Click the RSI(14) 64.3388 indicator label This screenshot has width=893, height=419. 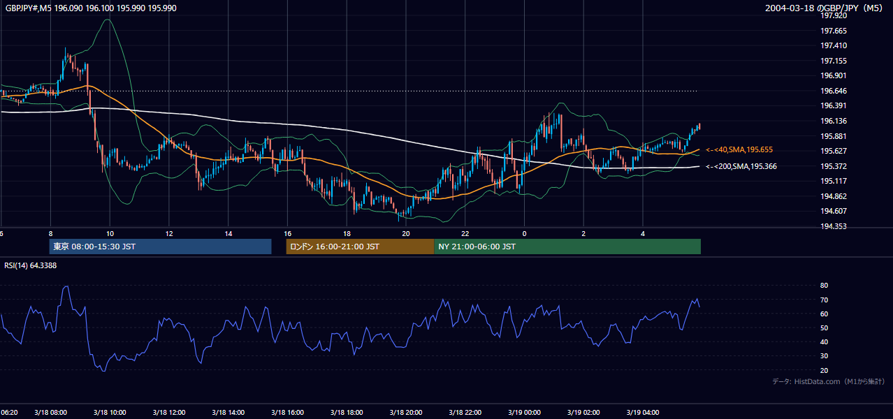pyautogui.click(x=31, y=265)
